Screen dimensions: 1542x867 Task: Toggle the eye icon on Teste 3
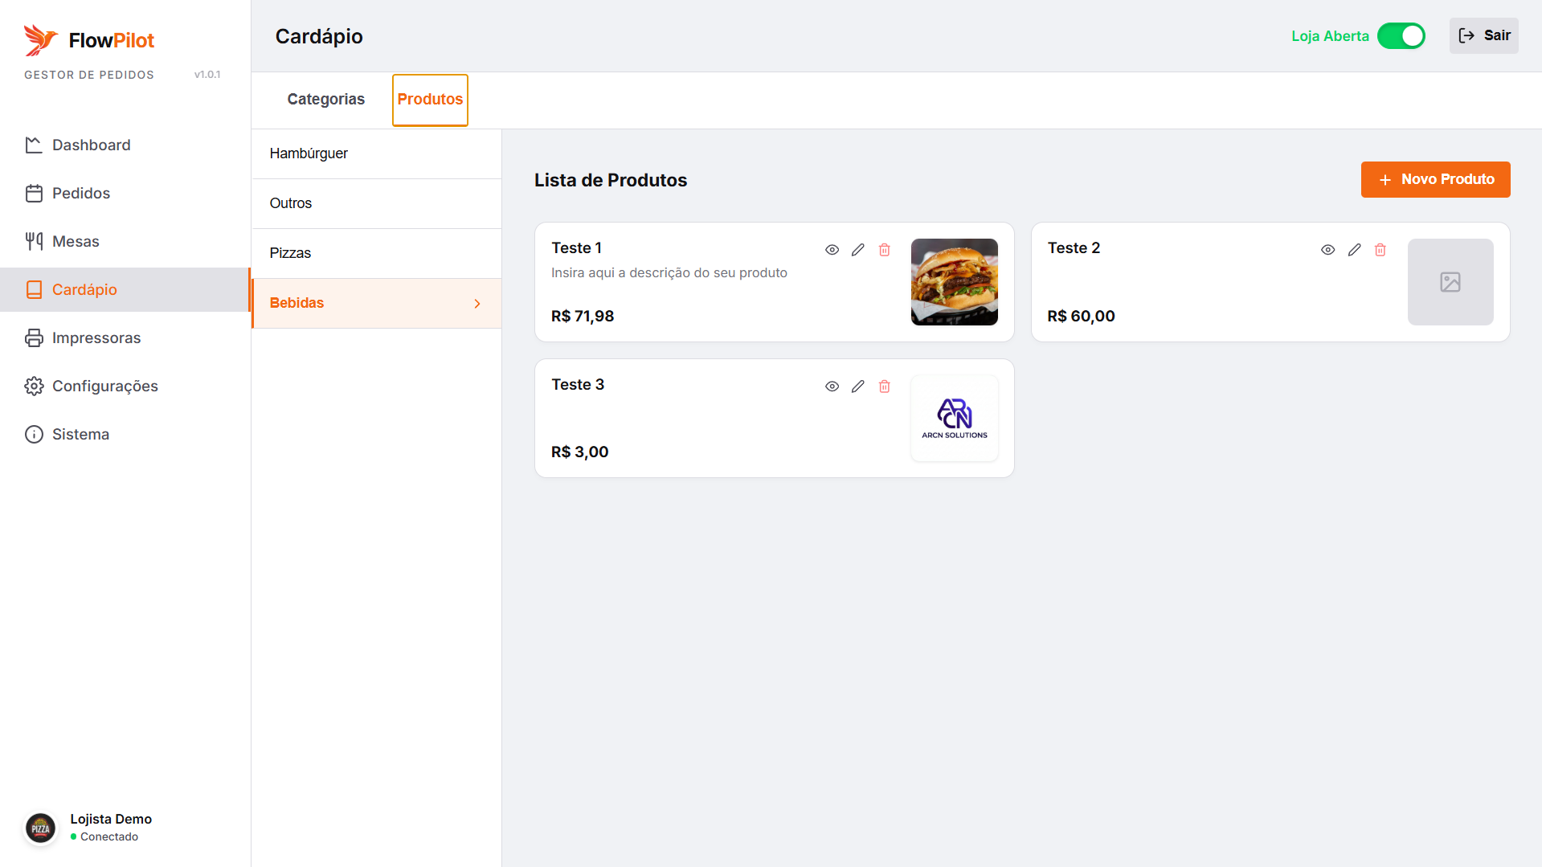coord(832,386)
